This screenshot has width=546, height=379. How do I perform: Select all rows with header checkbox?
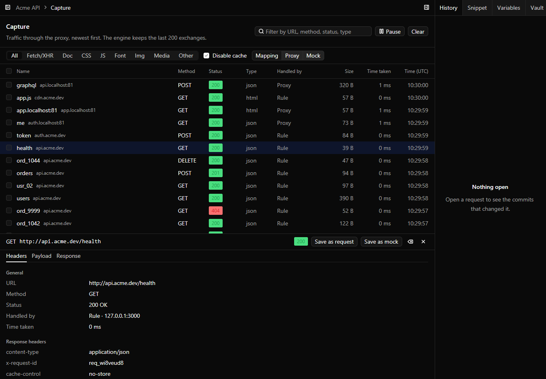9,71
